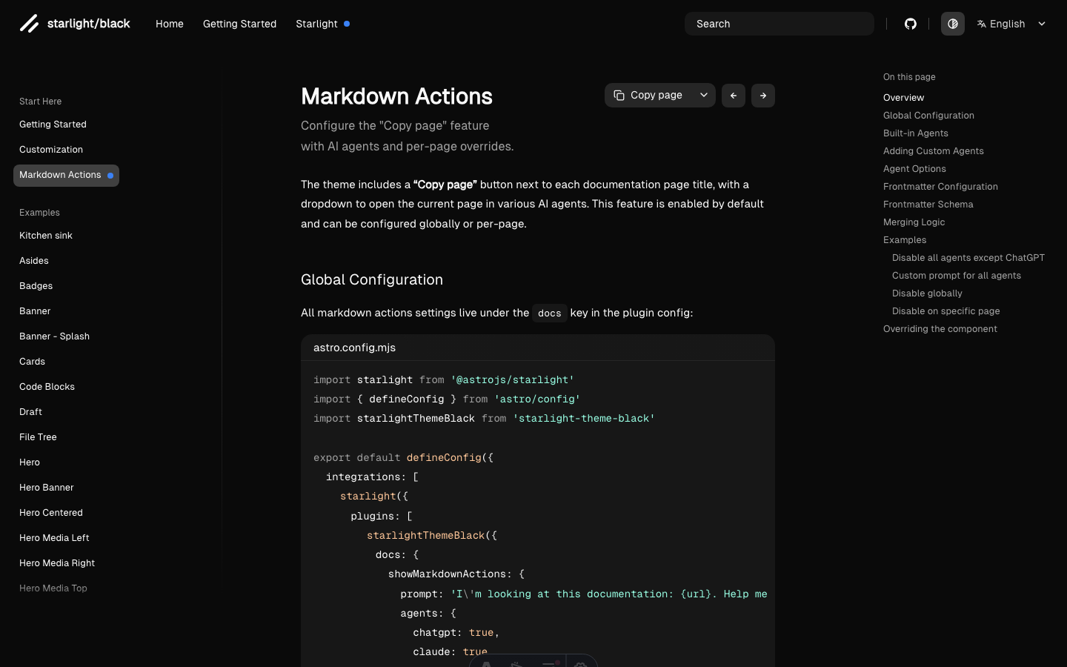Open the Home nav item

170,24
